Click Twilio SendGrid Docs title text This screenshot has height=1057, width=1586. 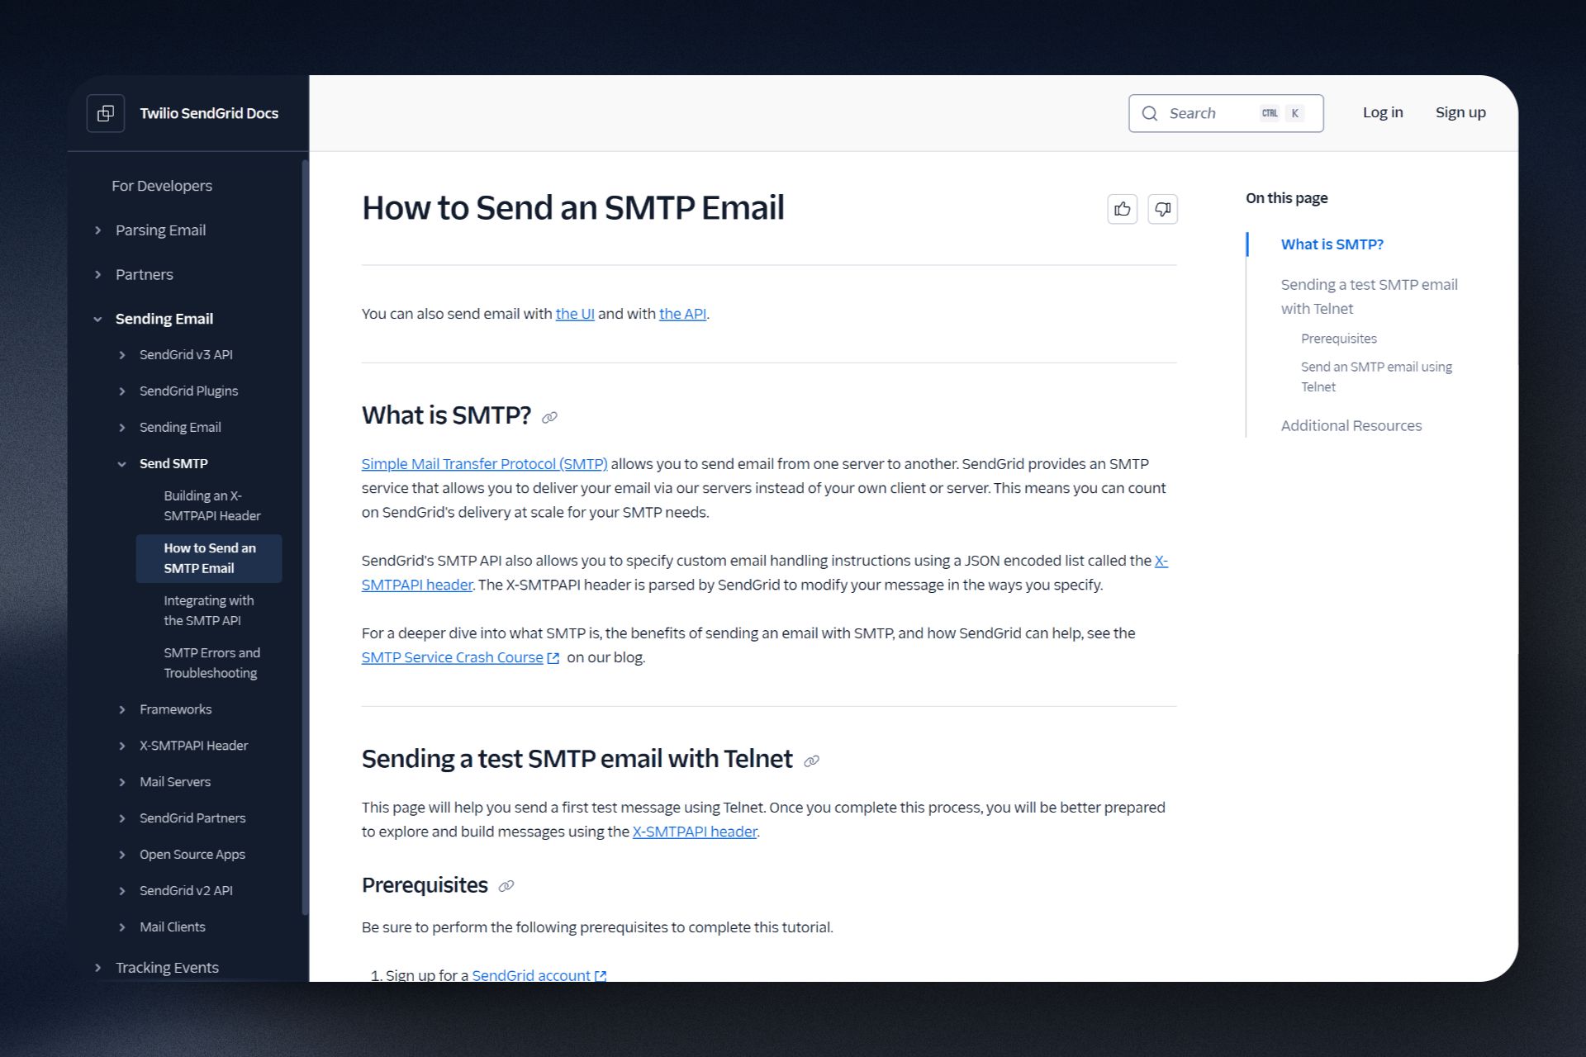tap(209, 113)
